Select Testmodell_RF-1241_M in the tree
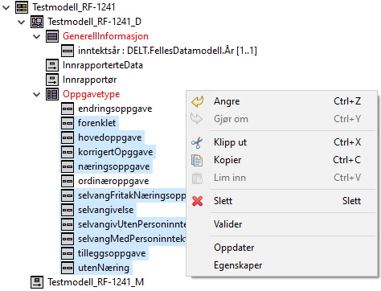This screenshot has width=381, height=291. click(96, 282)
